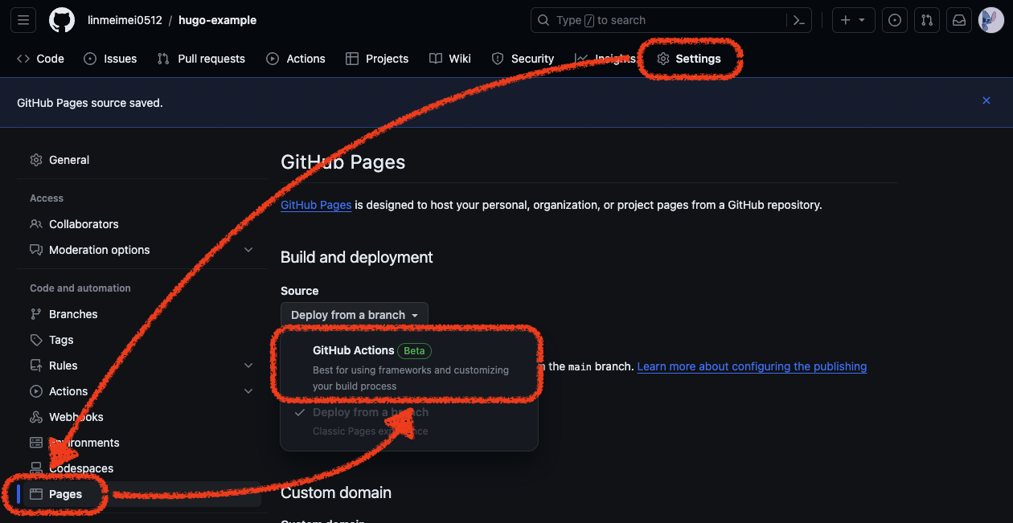The height and width of the screenshot is (523, 1013).
Task: Select checked 'Deploy from a branch' menu option
Action: click(409, 421)
